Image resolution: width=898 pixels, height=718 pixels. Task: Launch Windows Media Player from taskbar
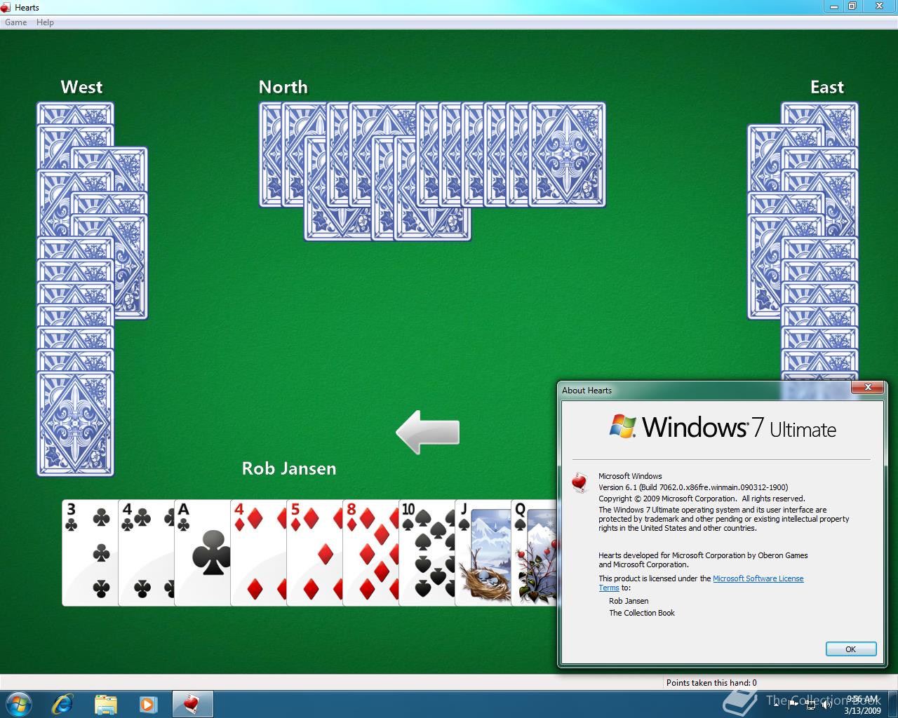tap(148, 704)
